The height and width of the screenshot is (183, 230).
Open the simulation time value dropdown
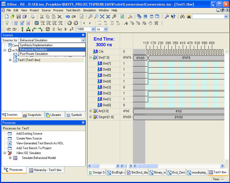point(93,29)
